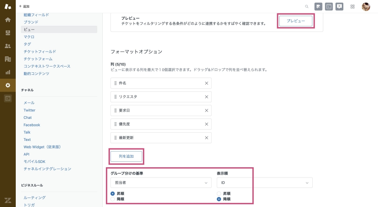Image resolution: width=378 pixels, height=207 pixels.
Task: Open the Home icon in sidebar
Action: coord(8,20)
